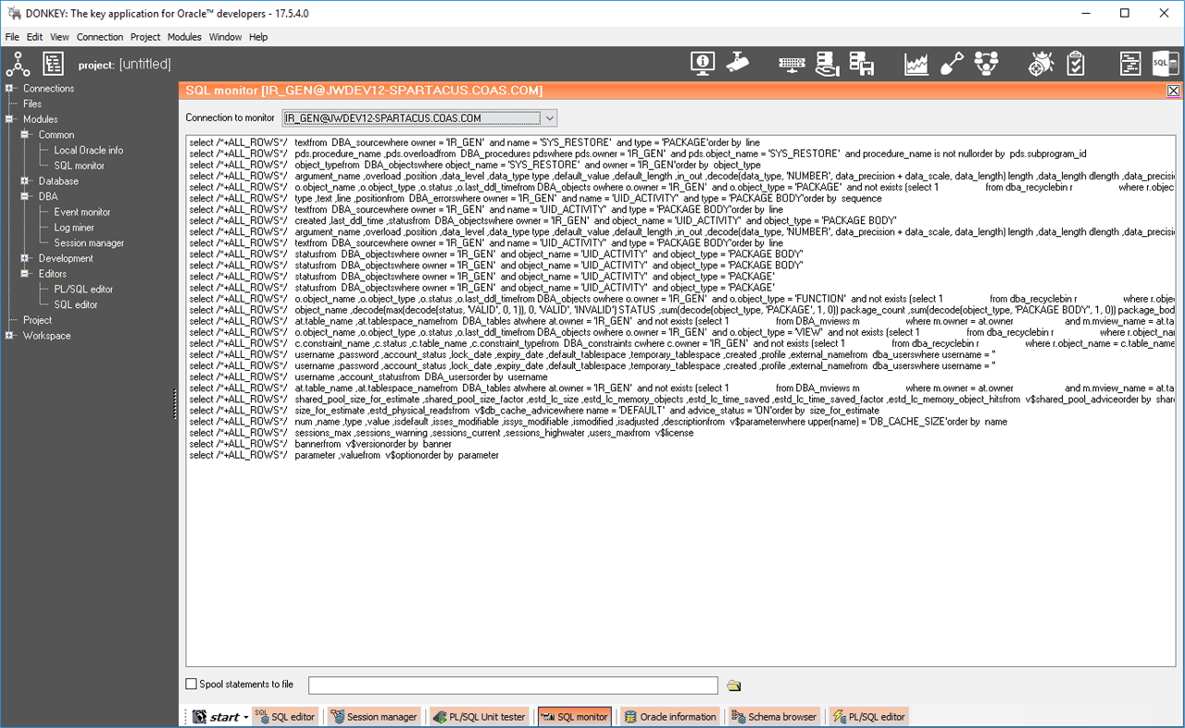Collapse the Editors tree node
Viewport: 1185px width, 728px height.
tap(25, 274)
